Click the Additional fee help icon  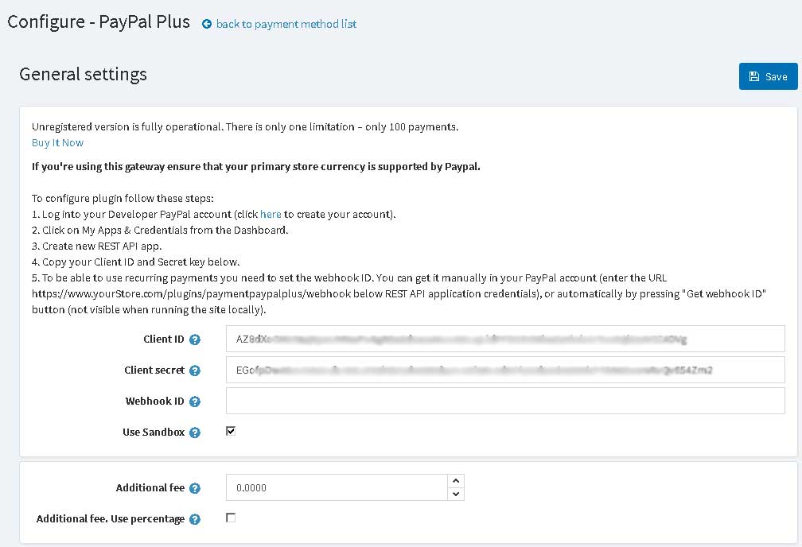(x=194, y=488)
